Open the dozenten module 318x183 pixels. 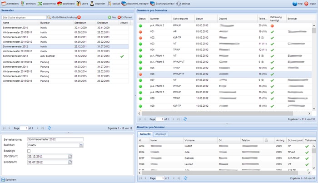(98, 4)
